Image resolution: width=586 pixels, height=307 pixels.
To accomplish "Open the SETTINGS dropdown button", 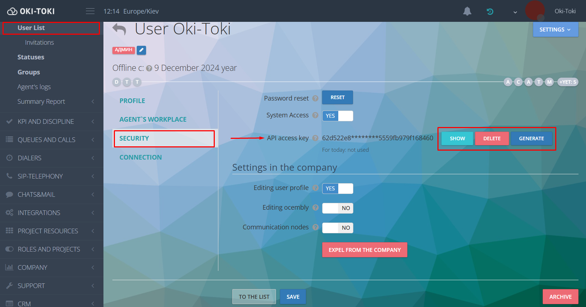I will point(556,30).
